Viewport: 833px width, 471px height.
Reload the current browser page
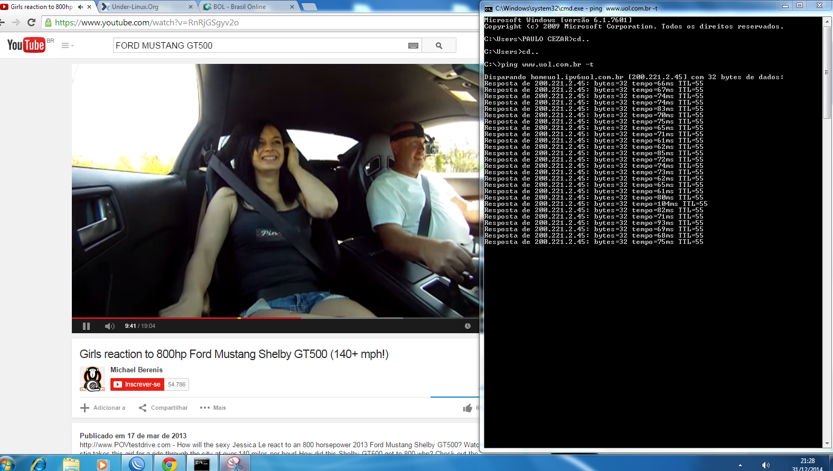pos(31,23)
